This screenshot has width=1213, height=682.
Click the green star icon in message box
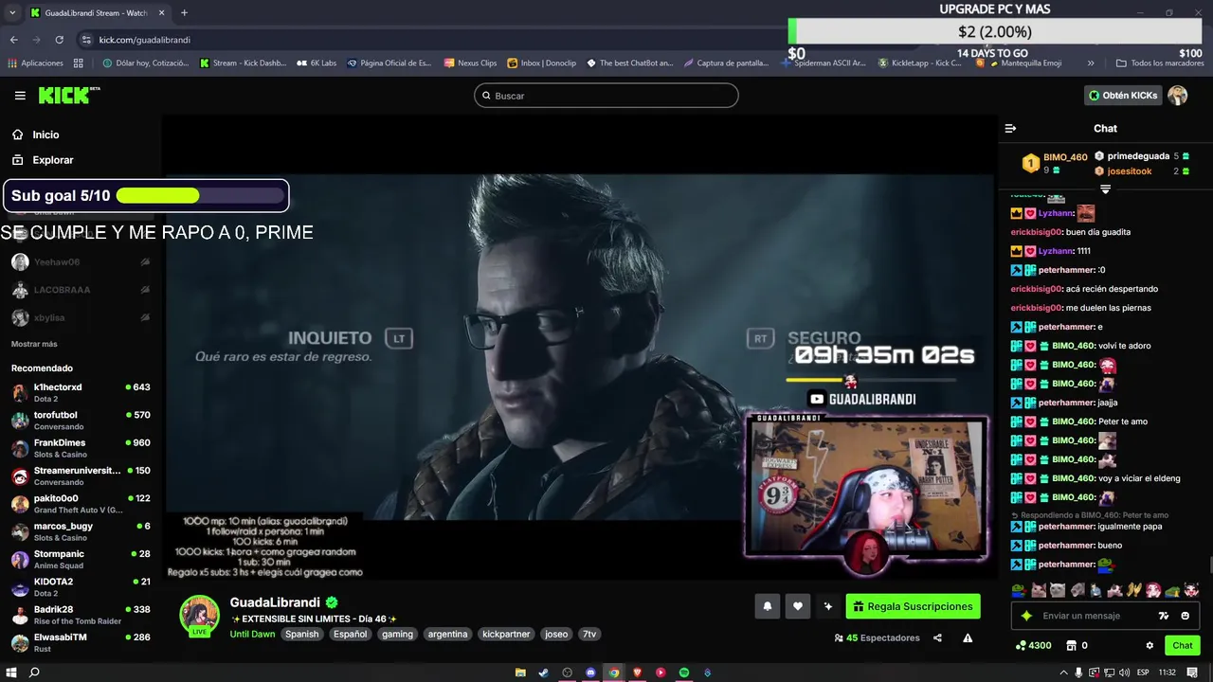tap(1026, 616)
